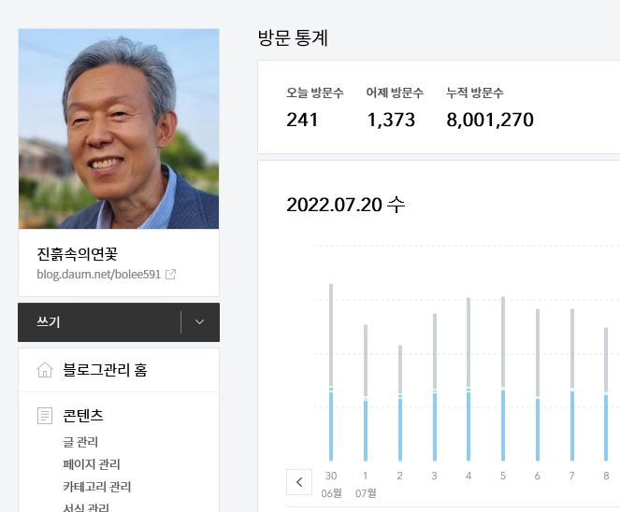Click the blog name 진흙속의연꽃
Viewport: 620px width, 512px height.
point(77,254)
